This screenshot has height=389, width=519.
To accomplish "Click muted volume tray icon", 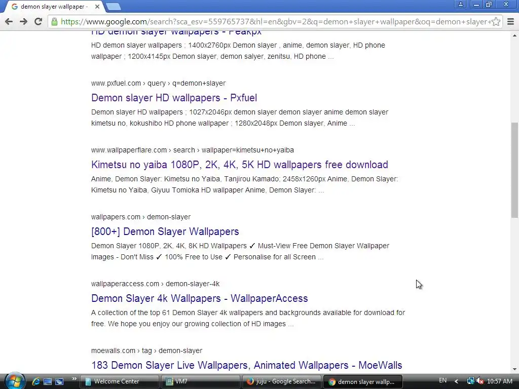I will point(480,381).
